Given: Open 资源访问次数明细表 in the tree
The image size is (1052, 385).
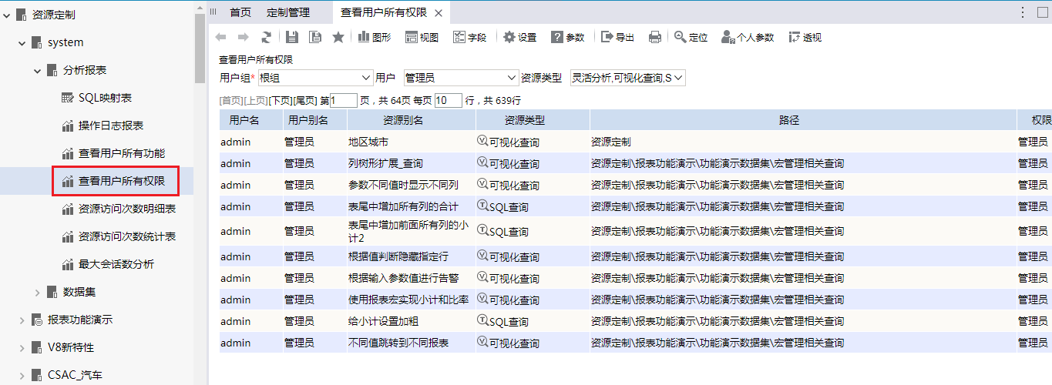Looking at the screenshot, I should [127, 209].
